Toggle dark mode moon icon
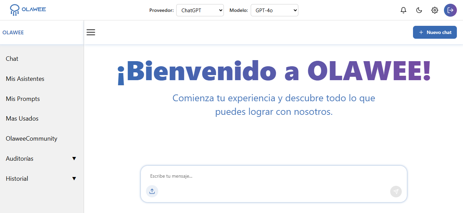The height and width of the screenshot is (213, 463). click(x=419, y=10)
